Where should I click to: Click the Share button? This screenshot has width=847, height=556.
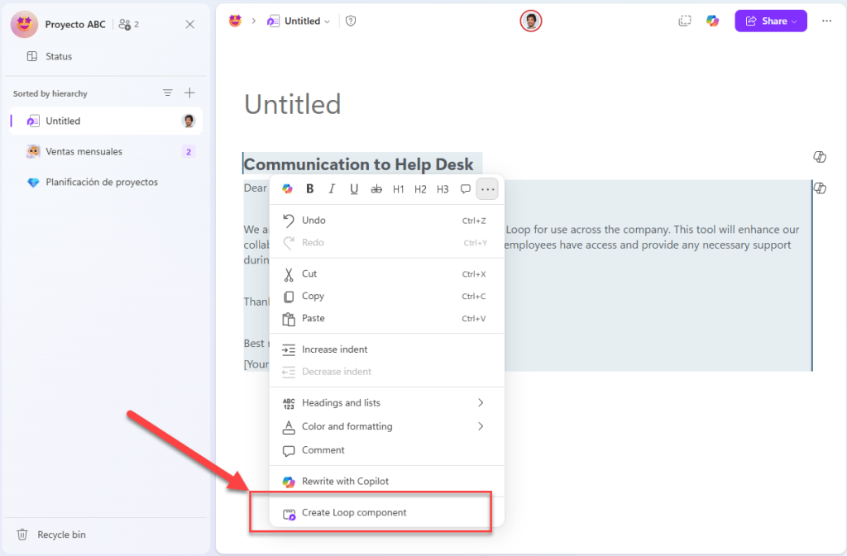point(770,20)
